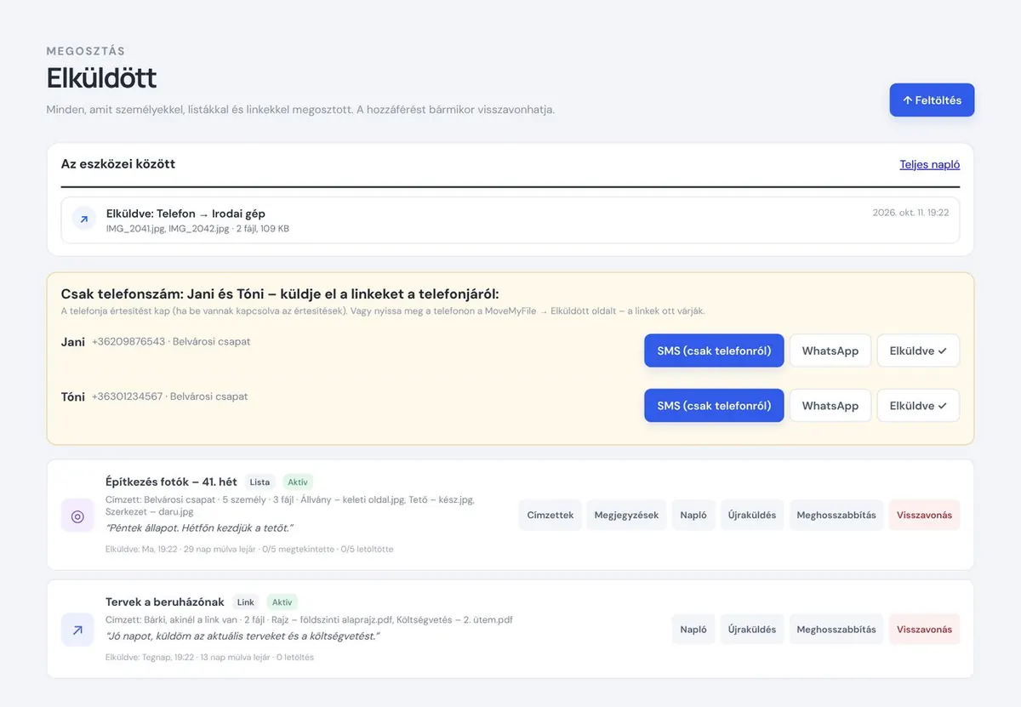
Task: Send SMS (csak telefonról) to Jani
Action: pos(714,351)
